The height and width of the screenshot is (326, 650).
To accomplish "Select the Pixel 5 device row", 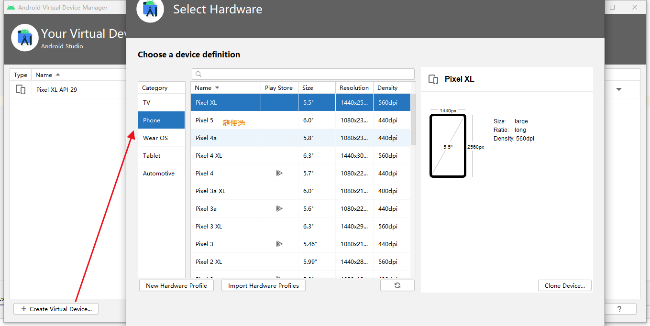I will [300, 120].
